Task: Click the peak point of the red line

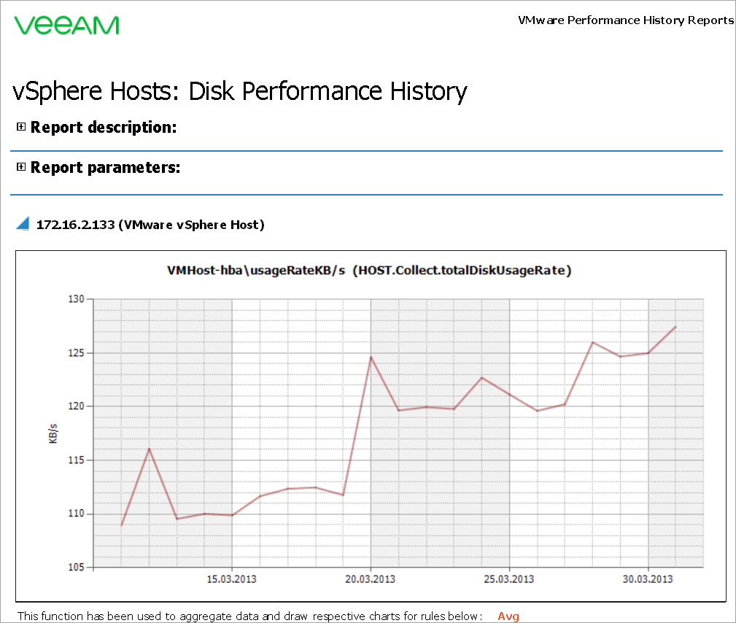Action: pyautogui.click(x=676, y=327)
